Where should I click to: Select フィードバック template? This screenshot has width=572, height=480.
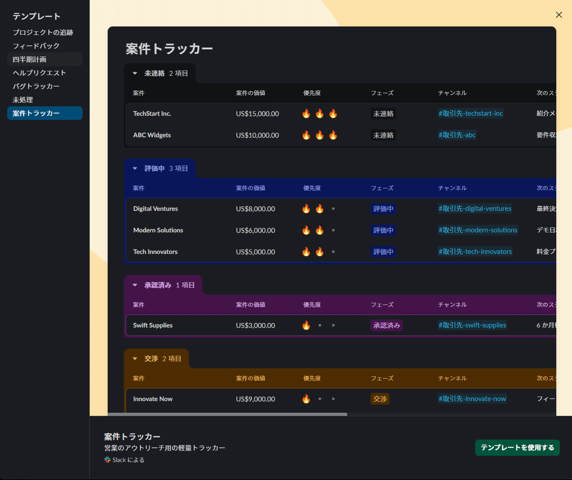45,46
